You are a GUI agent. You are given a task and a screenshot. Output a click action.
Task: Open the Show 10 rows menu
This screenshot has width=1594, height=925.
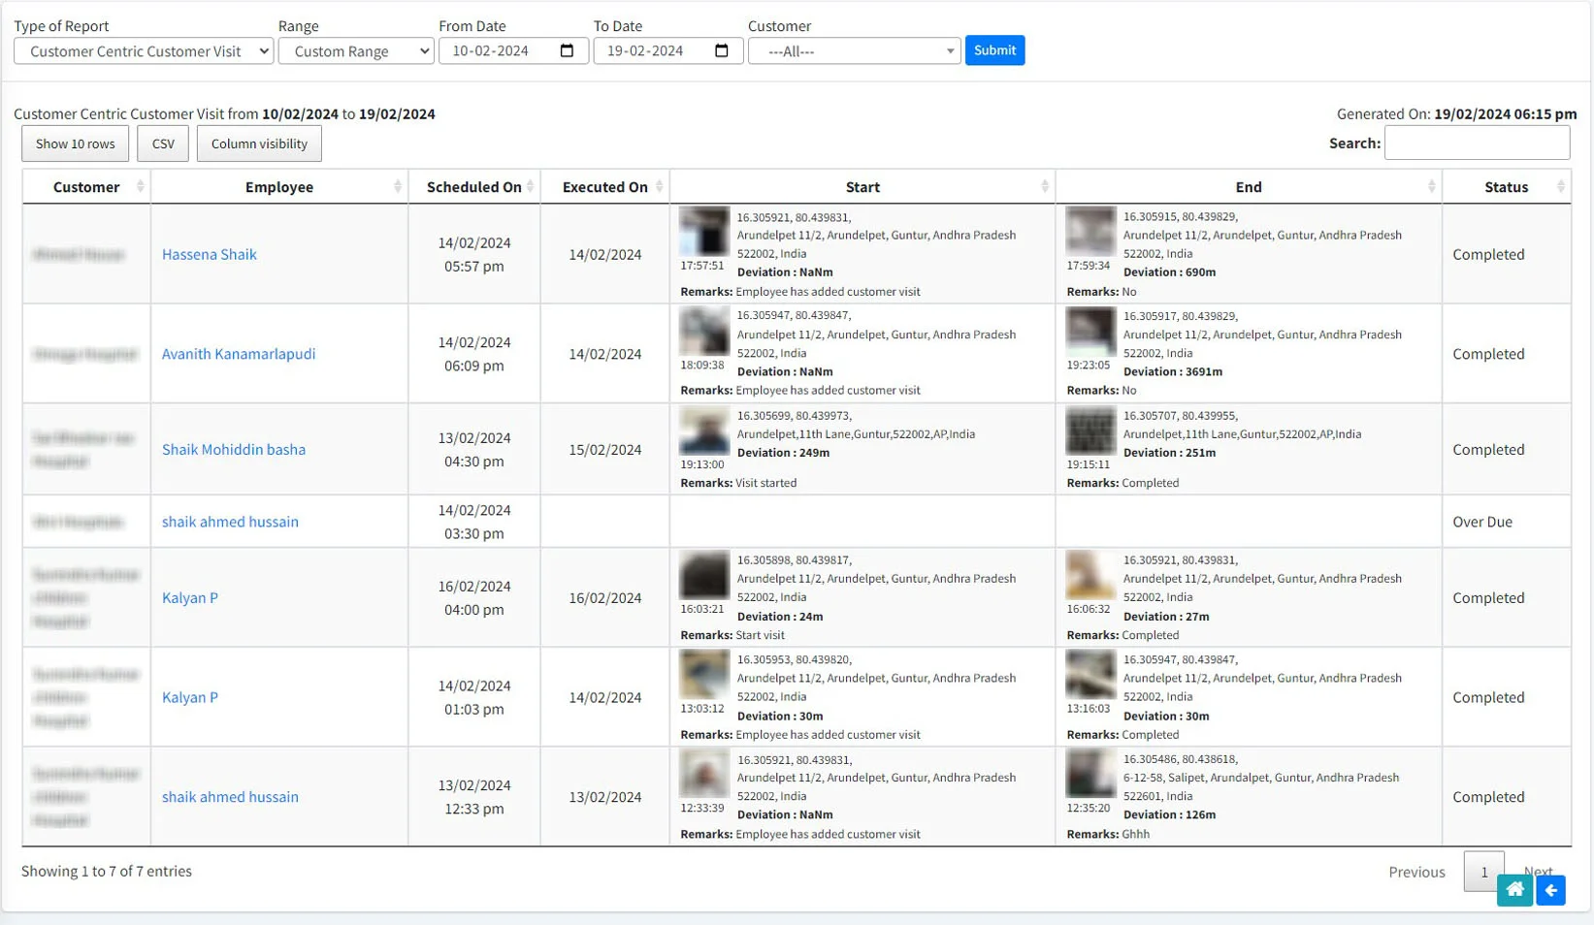(75, 144)
